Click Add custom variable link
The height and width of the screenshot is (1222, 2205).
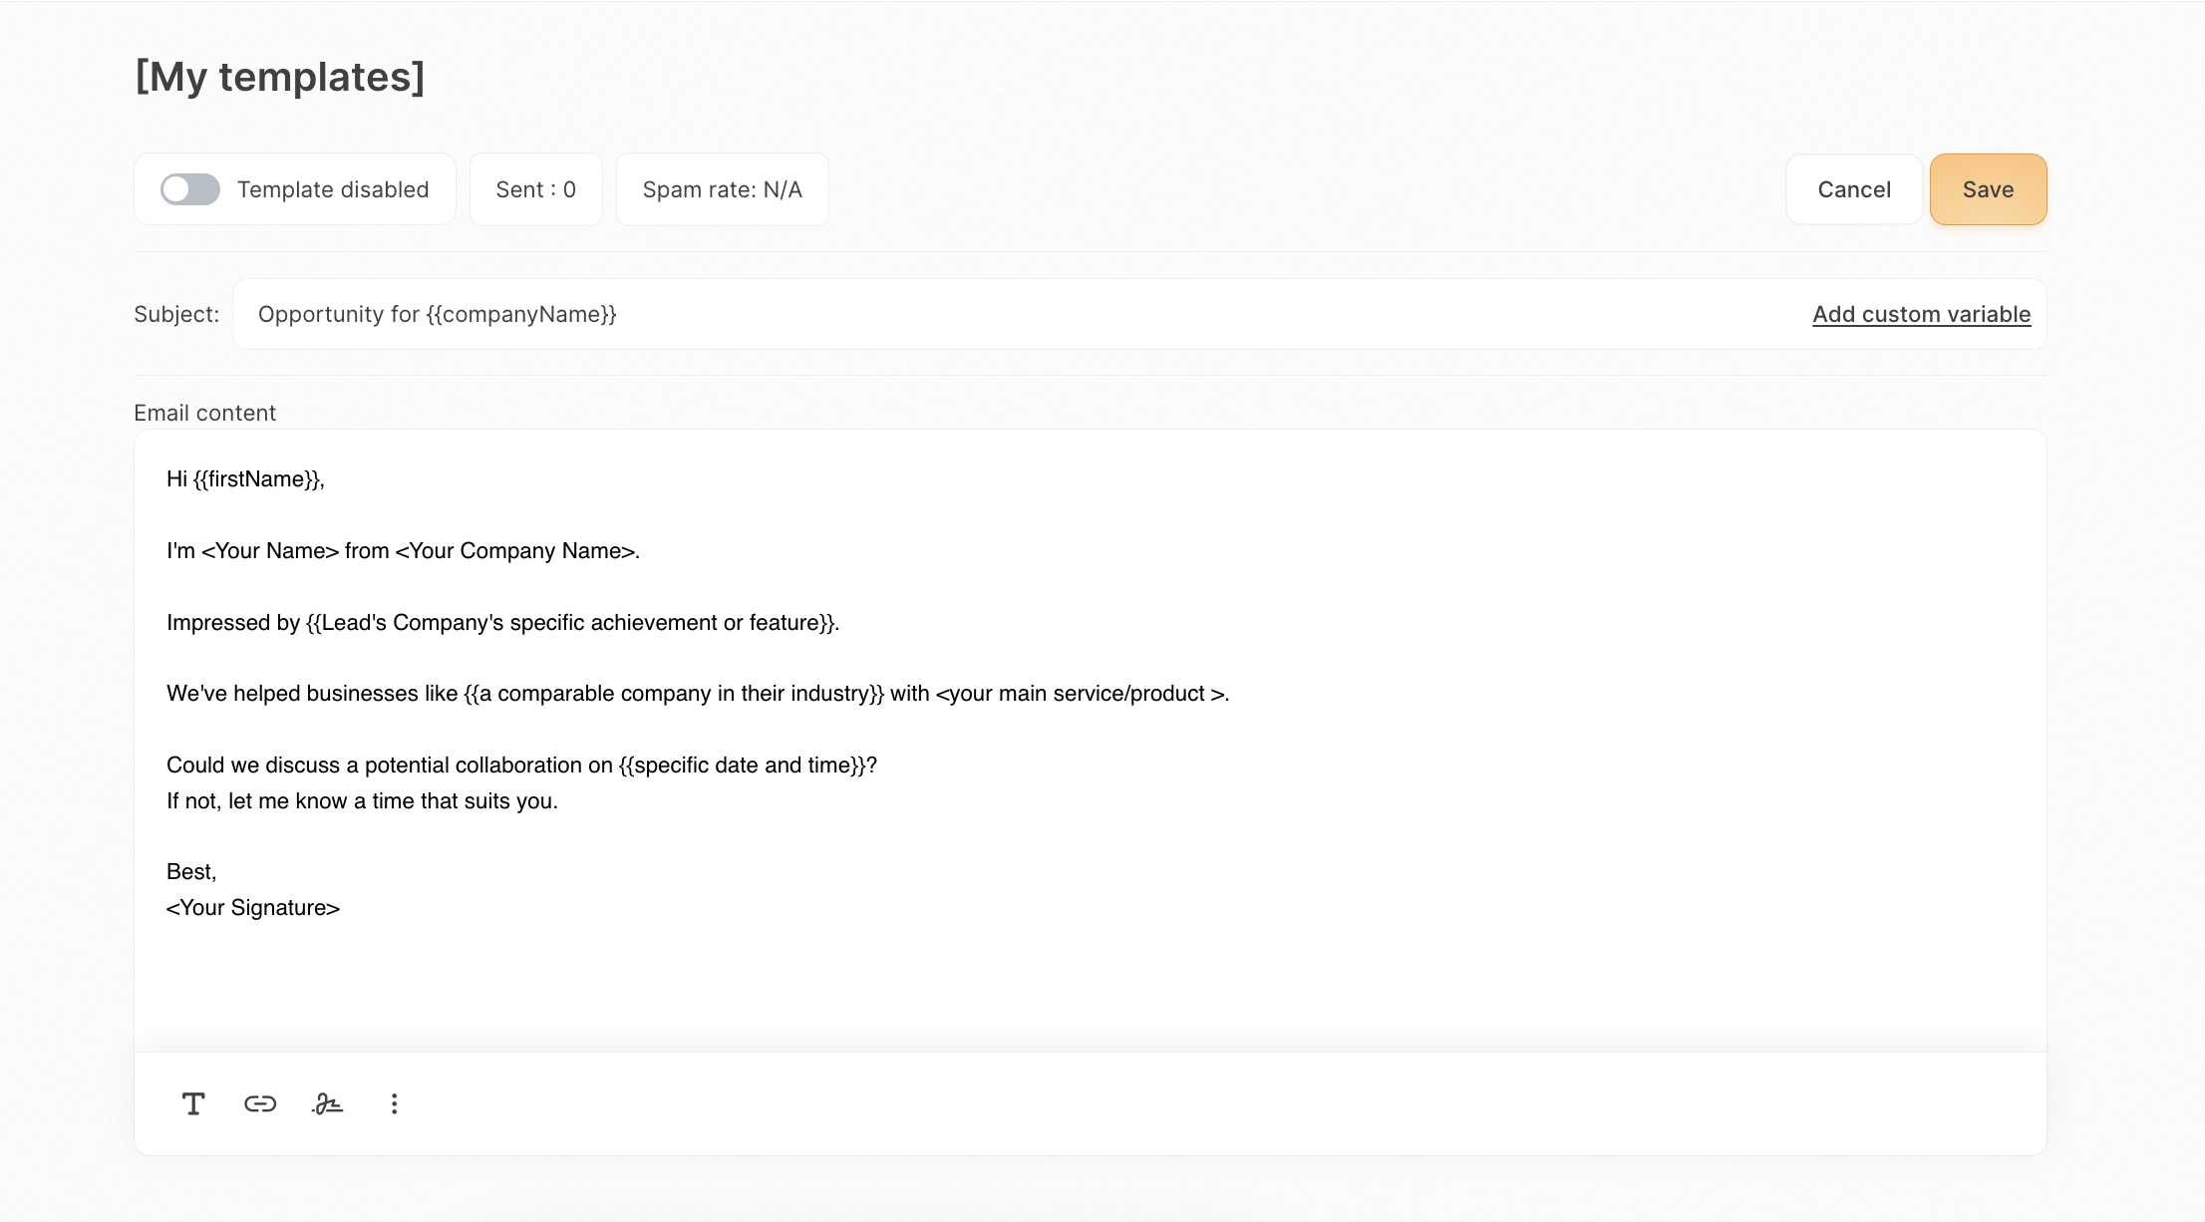(x=1921, y=314)
